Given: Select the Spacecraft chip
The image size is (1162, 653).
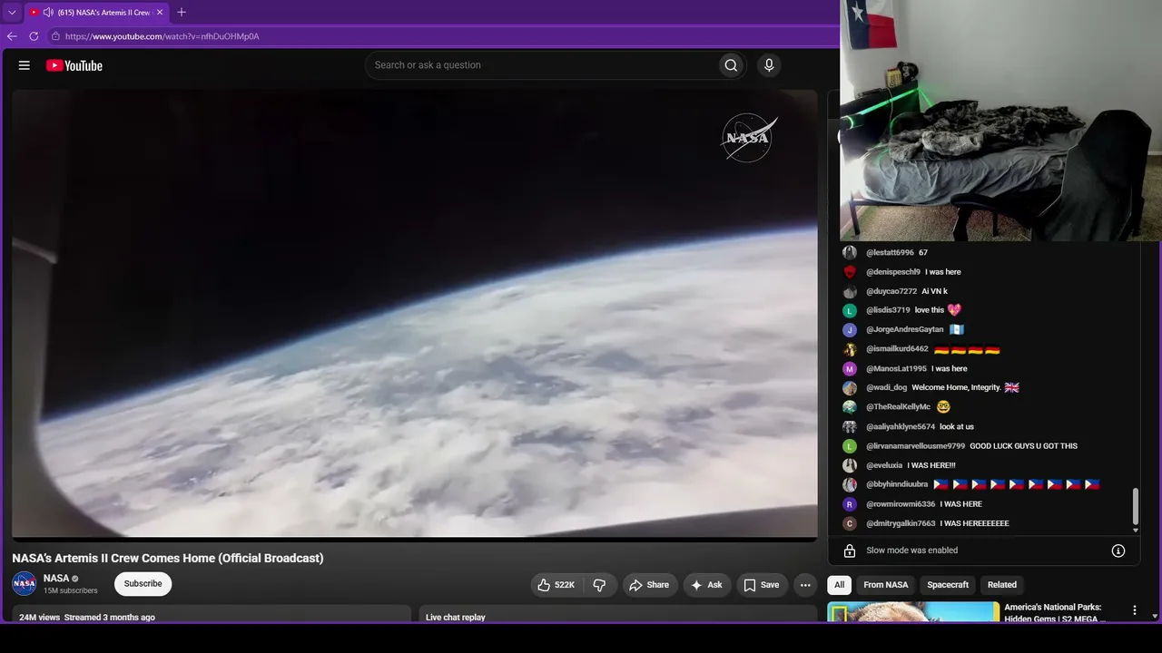Looking at the screenshot, I should coord(948,585).
